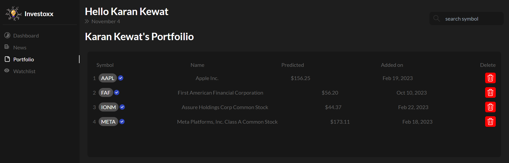Open the Portfolio sidebar menu item

pyautogui.click(x=24, y=59)
